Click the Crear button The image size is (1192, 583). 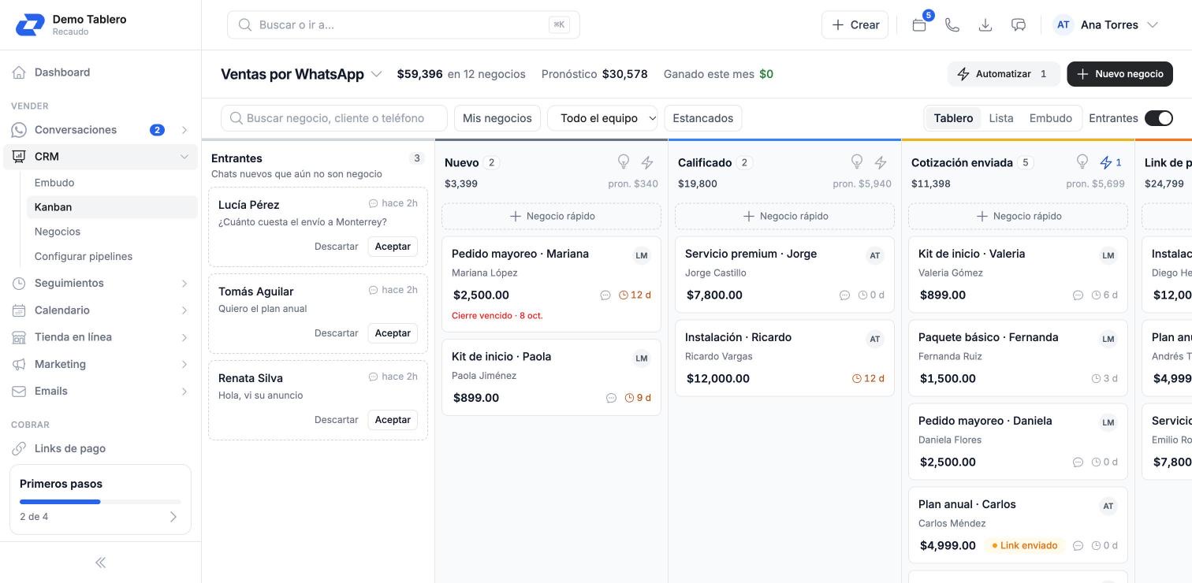coord(855,24)
